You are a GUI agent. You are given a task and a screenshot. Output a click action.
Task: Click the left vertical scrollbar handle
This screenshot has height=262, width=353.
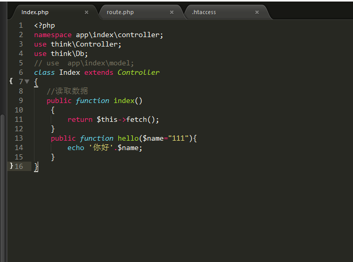point(3,188)
